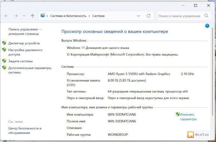Screen dimensions: 216x142
Task: Click shield icon beside 'Диспетчер устройств'
Action: click(4, 43)
